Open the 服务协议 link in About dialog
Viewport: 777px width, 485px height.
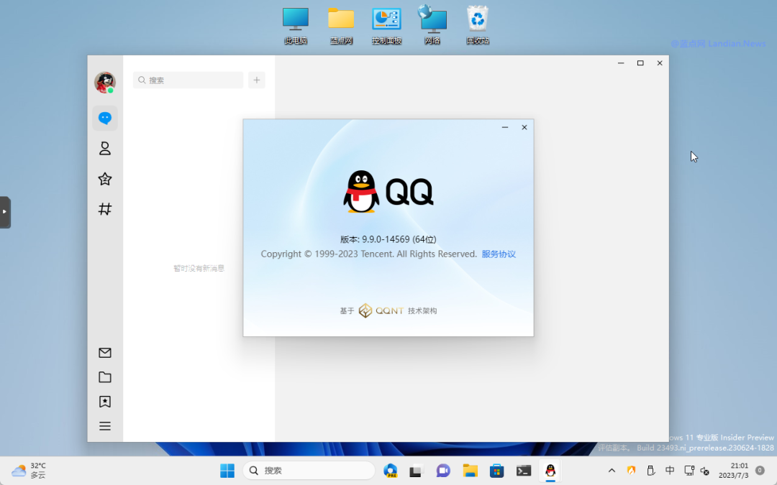coord(499,254)
